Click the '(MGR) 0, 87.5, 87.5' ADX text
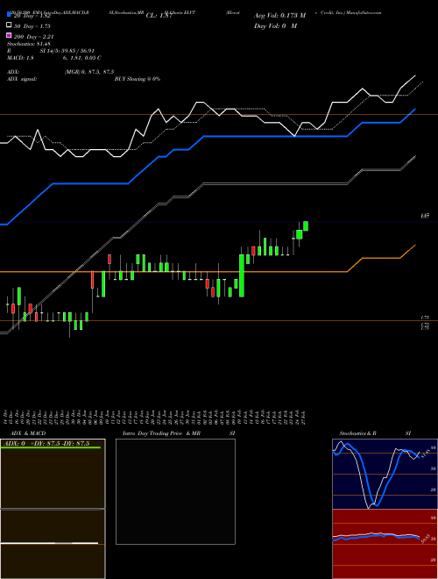438x579 pixels. 89,72
